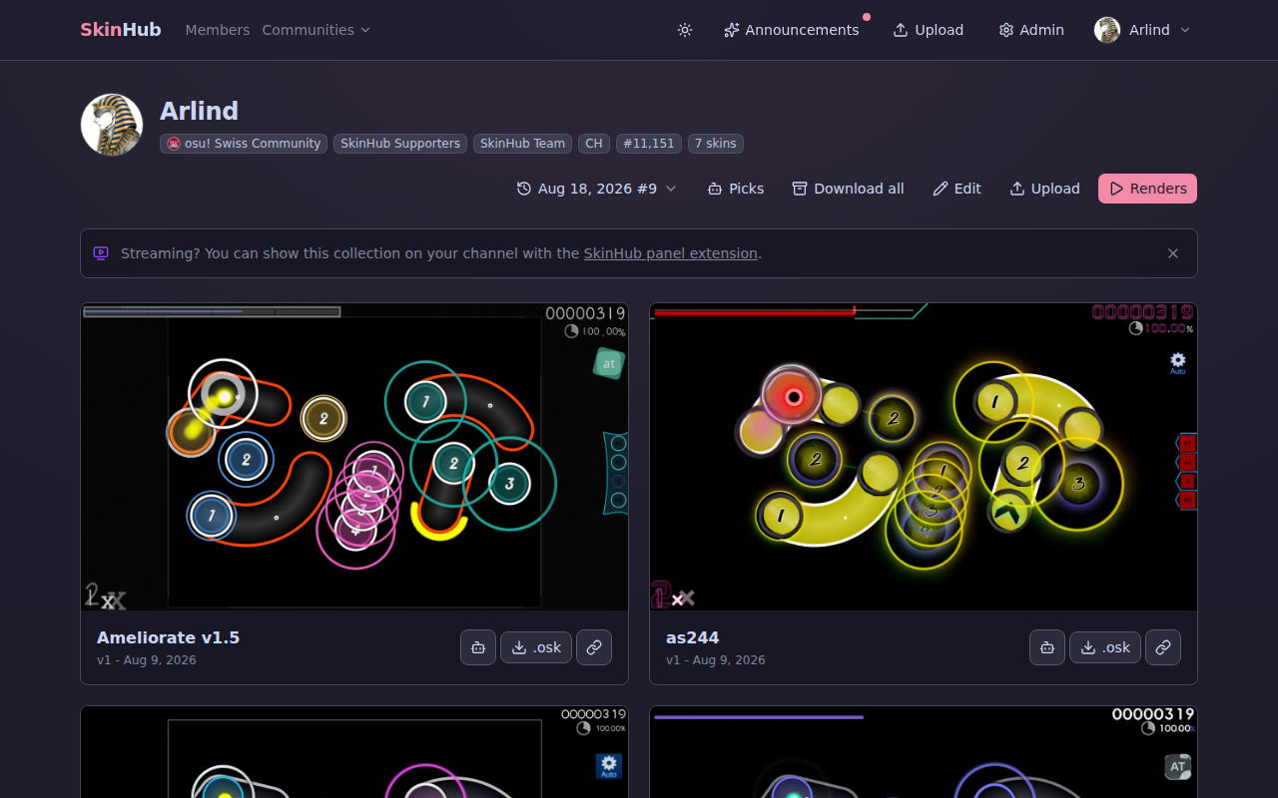Download the Ameliorate v1.5 .osk file
The width and height of the screenshot is (1278, 798).
click(x=536, y=647)
